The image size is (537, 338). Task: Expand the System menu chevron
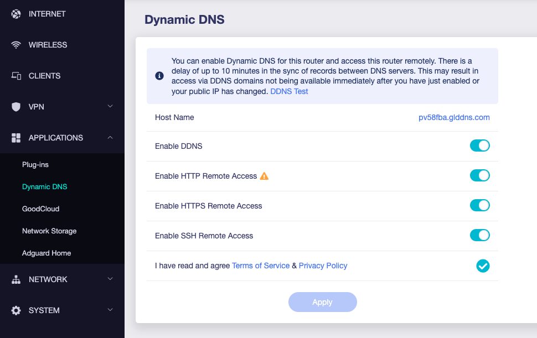(110, 310)
